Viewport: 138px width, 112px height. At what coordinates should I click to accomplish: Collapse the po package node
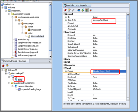point(16,20)
